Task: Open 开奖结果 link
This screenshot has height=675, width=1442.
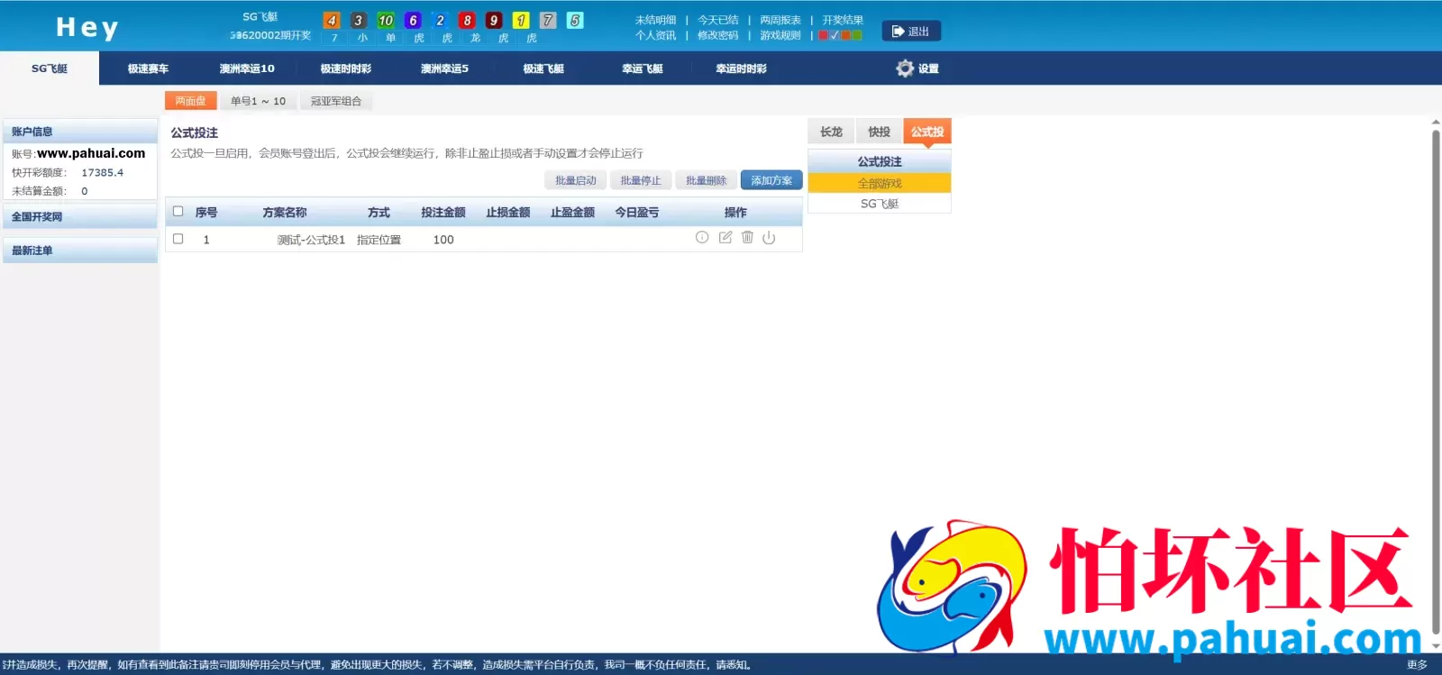Action: [x=843, y=20]
